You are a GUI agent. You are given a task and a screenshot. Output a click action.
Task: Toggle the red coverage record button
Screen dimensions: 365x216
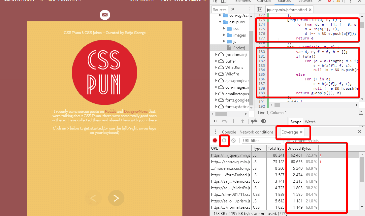[x=215, y=140]
